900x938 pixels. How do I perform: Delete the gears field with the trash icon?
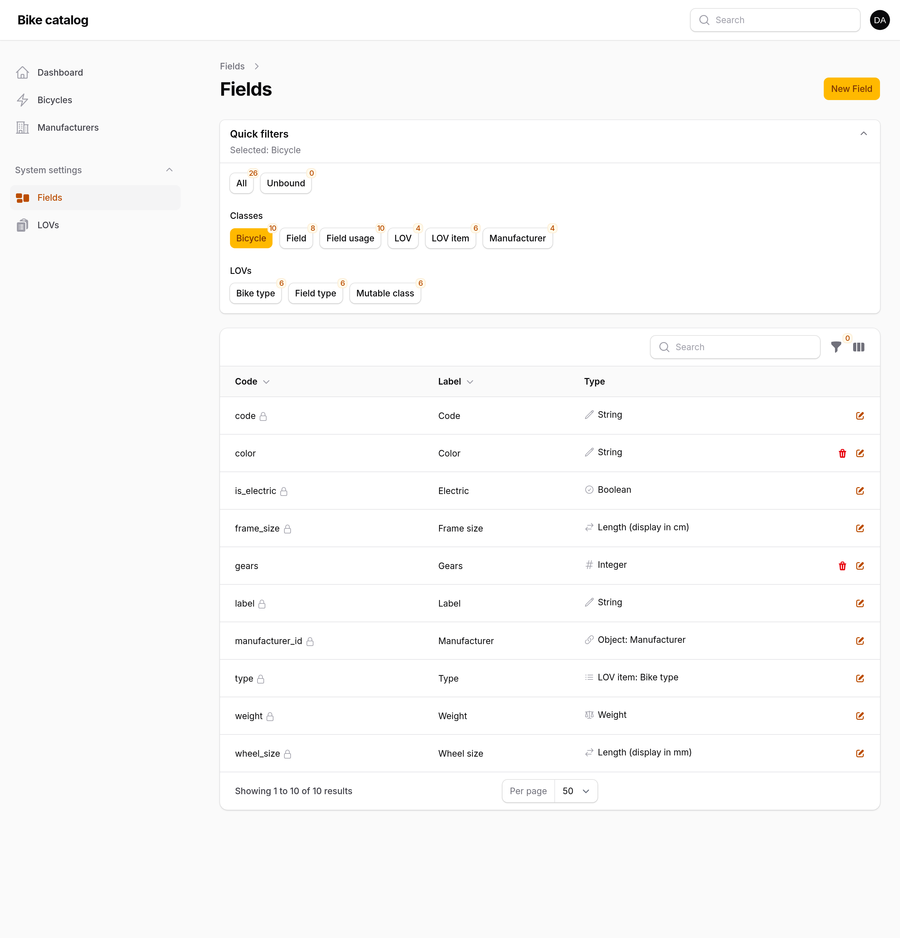pyautogui.click(x=842, y=566)
